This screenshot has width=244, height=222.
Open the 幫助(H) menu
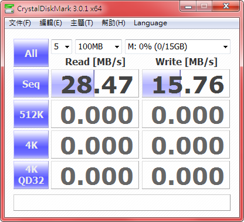point(113,23)
